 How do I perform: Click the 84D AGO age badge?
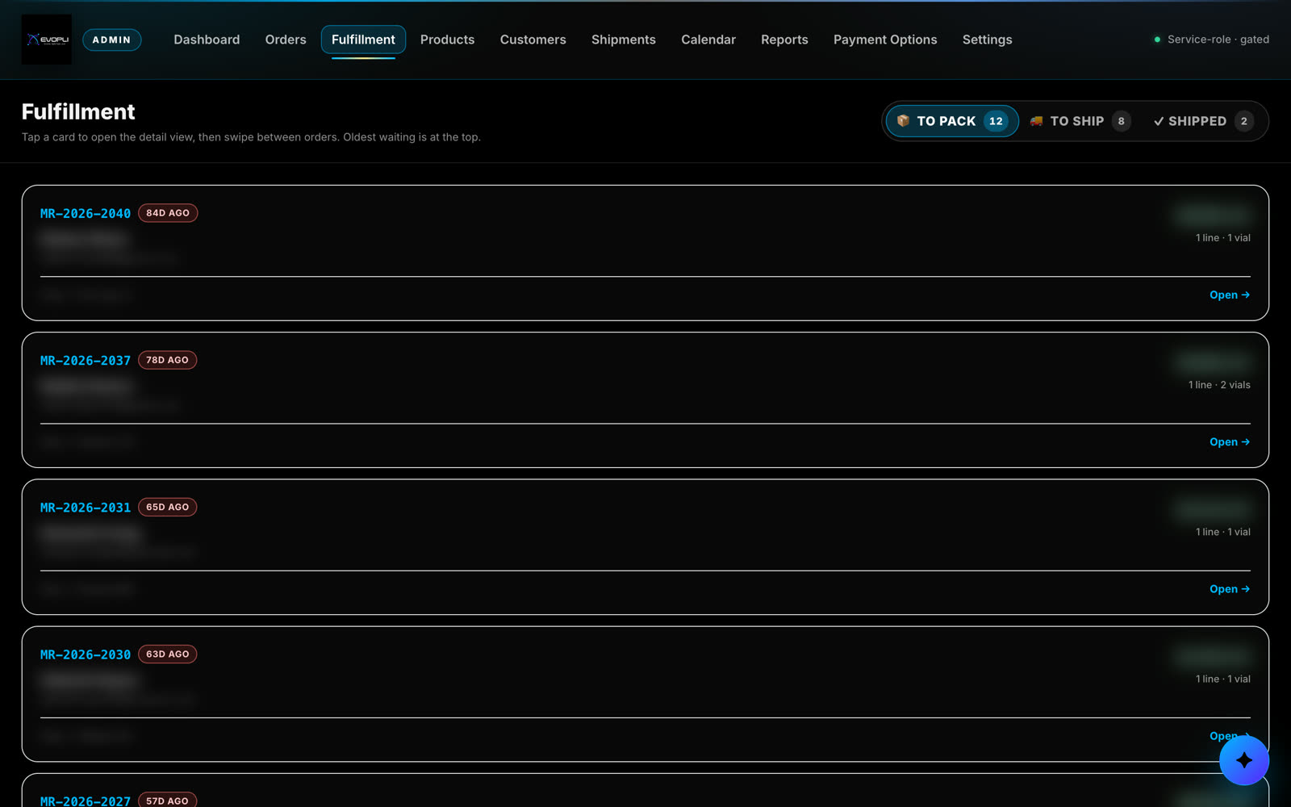(x=168, y=213)
